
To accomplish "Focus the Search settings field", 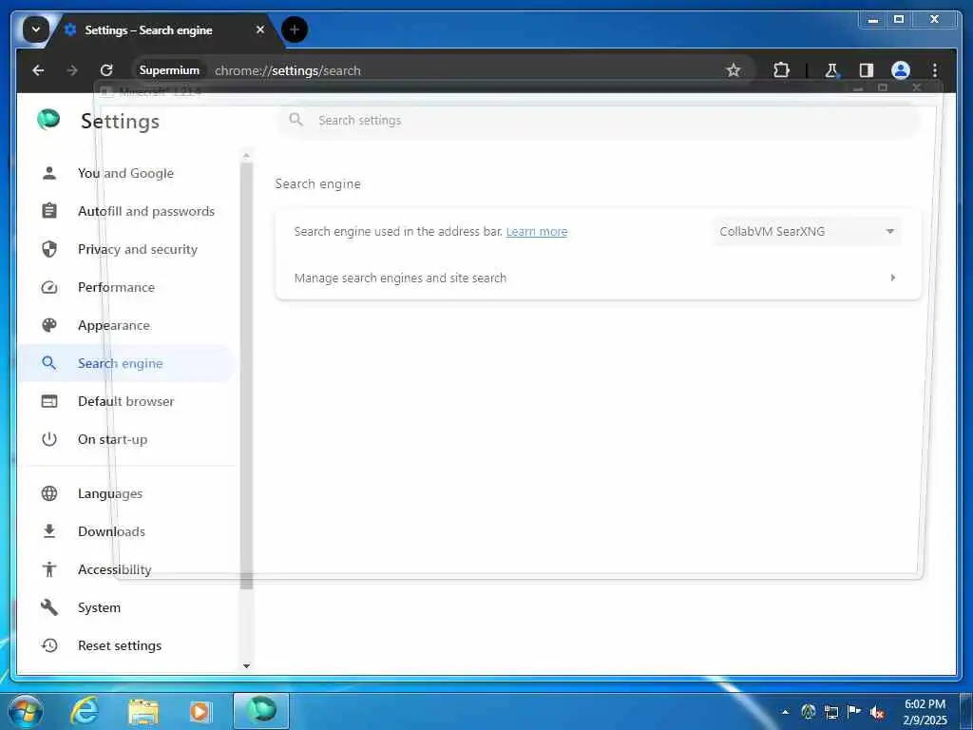I will click(x=599, y=121).
